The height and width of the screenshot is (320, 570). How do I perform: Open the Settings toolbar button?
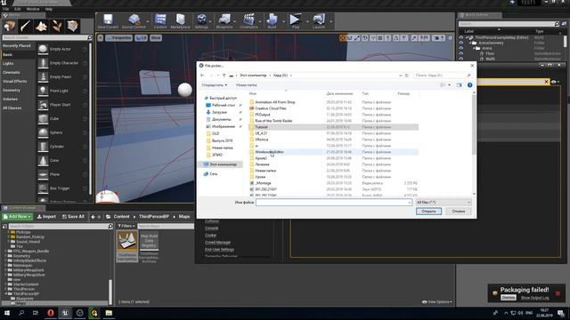[x=201, y=21]
